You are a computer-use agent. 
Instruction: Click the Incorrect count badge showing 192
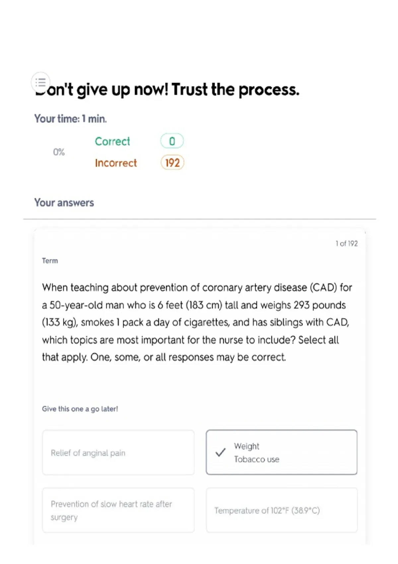pos(172,163)
